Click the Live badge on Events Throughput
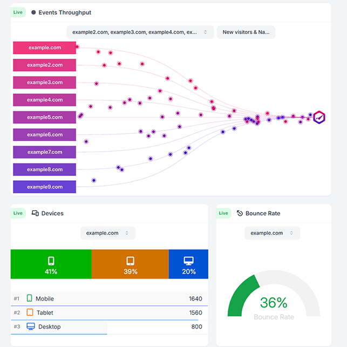This screenshot has width=347, height=347. (x=18, y=12)
